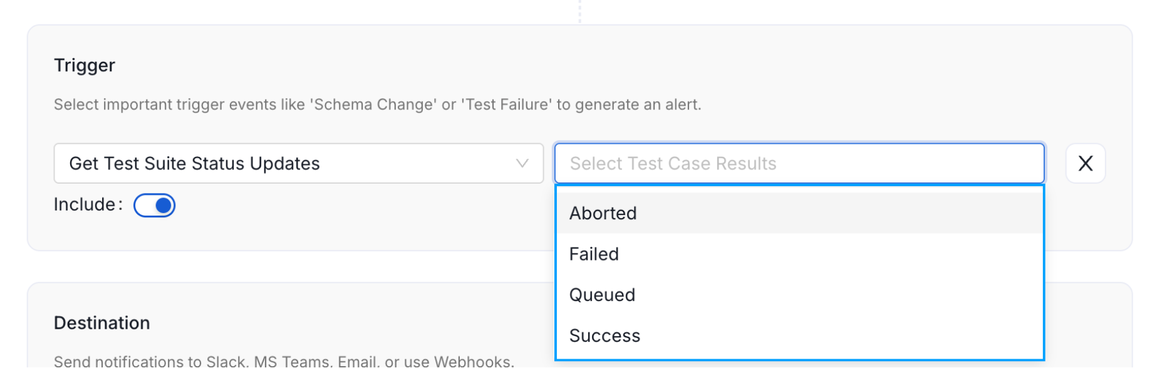
Task: Click the blue Include toggle control
Action: [x=154, y=205]
